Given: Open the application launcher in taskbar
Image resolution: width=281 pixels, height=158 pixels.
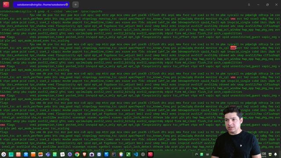Looking at the screenshot, I should 4,154.
